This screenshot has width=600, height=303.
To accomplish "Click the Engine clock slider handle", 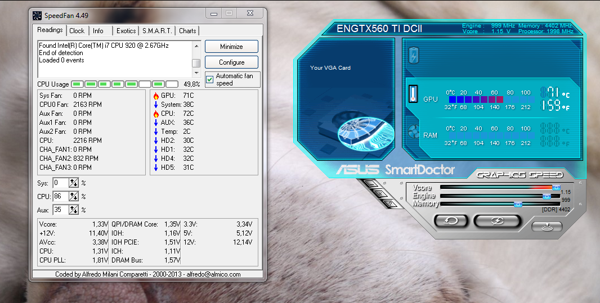I will (x=547, y=196).
